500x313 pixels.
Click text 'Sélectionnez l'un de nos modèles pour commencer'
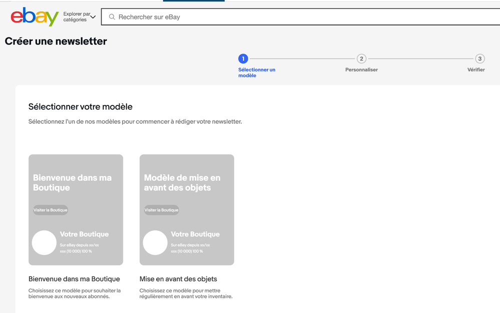(135, 121)
